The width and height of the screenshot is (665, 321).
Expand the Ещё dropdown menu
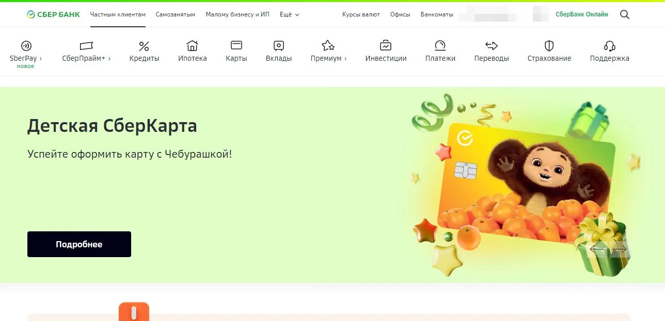pos(289,14)
